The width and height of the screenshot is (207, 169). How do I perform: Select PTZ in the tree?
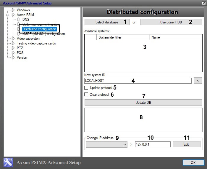tap(20, 48)
